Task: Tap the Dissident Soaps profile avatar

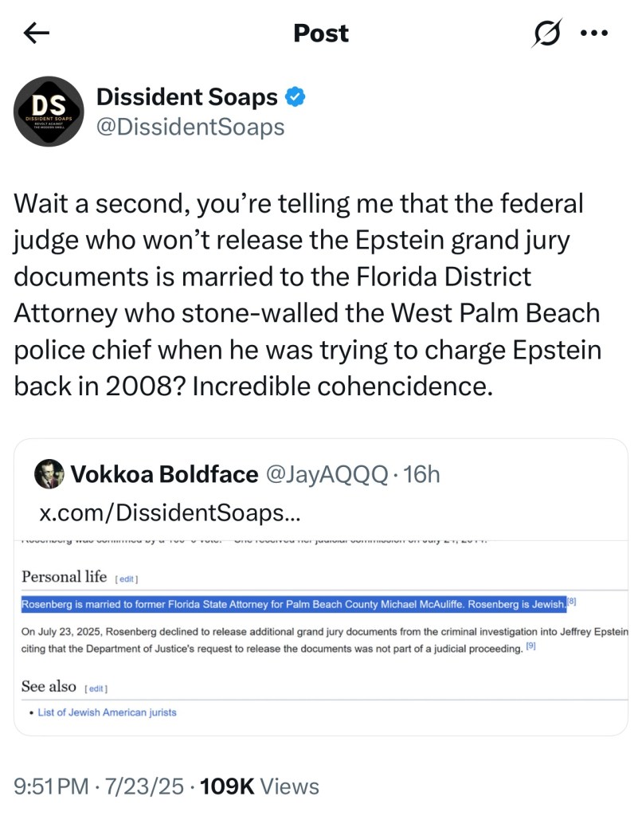Action: click(49, 112)
